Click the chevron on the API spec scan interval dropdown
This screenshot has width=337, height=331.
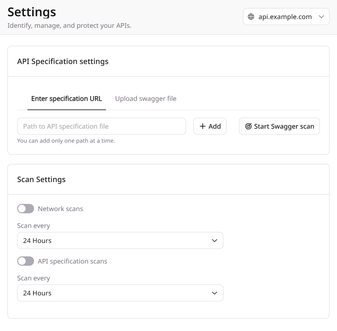point(214,293)
